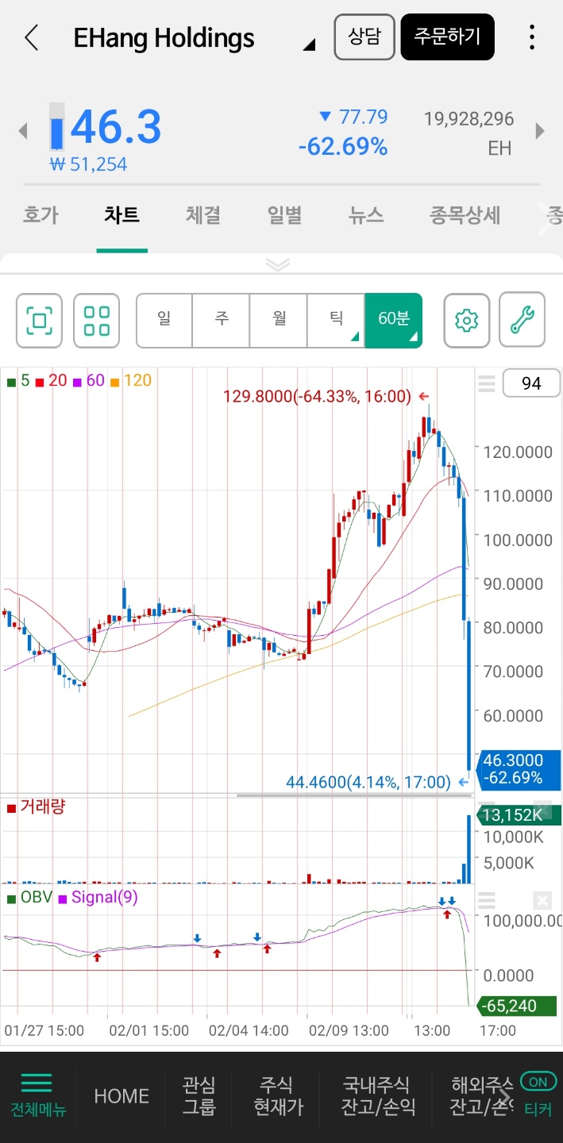Tap the 01/27 15:00 time axis label
This screenshot has width=563, height=1143.
[x=44, y=1031]
